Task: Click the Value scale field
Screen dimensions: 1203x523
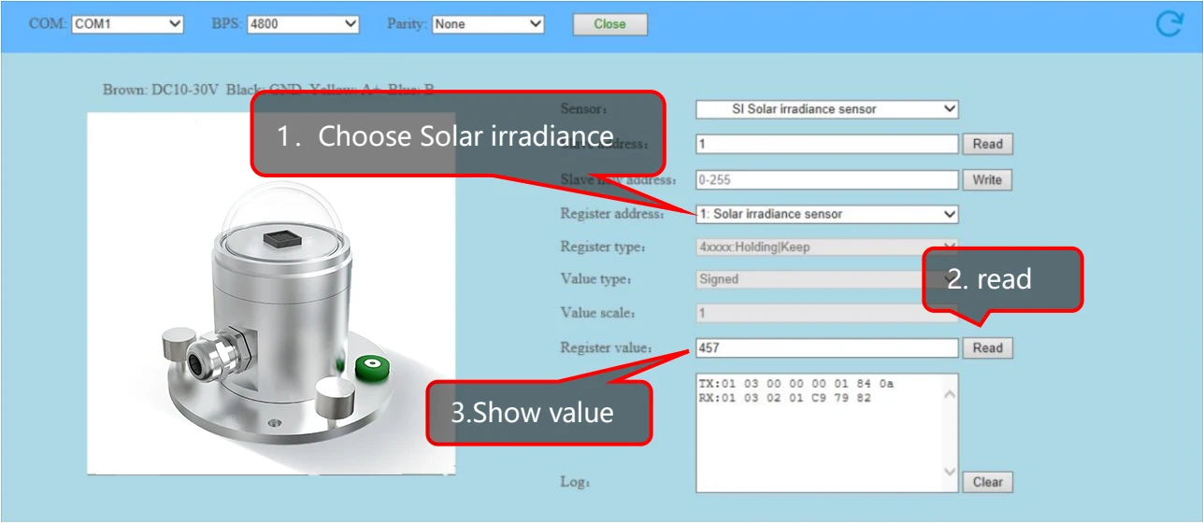Action: click(x=827, y=313)
